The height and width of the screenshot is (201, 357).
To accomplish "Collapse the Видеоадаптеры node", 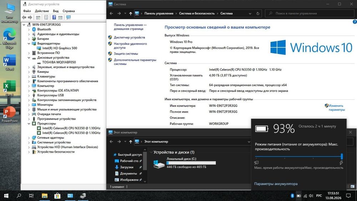I will [x=29, y=43].
